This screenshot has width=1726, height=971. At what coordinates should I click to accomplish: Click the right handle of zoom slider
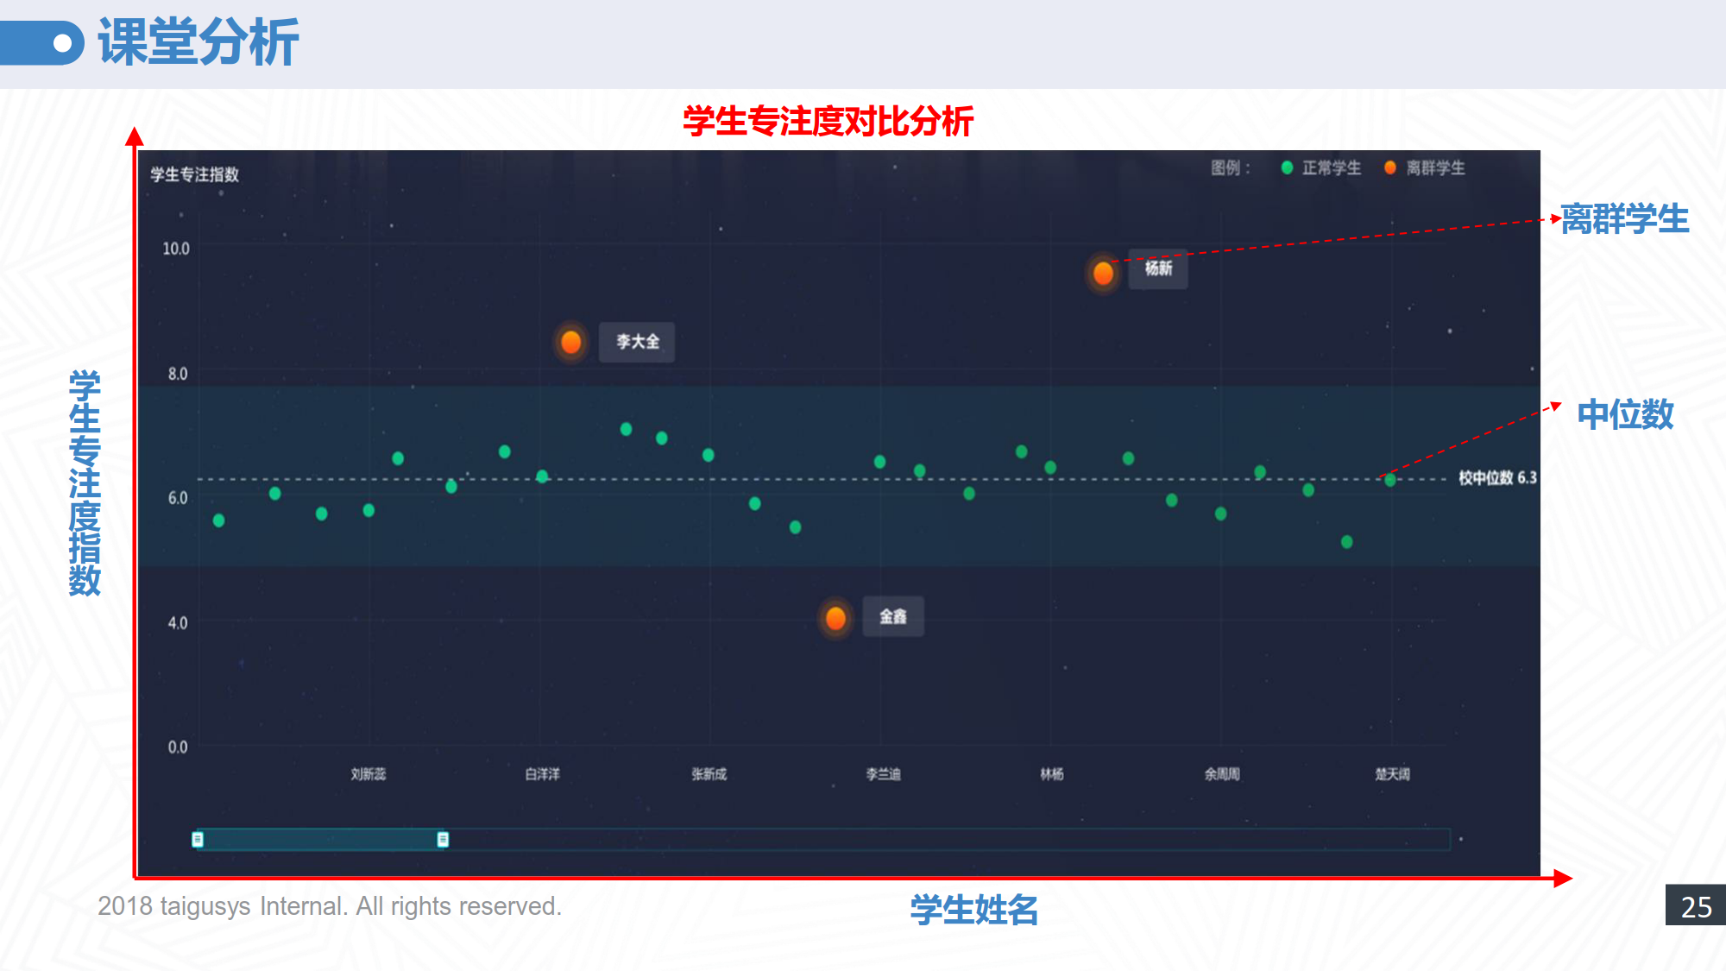click(443, 839)
